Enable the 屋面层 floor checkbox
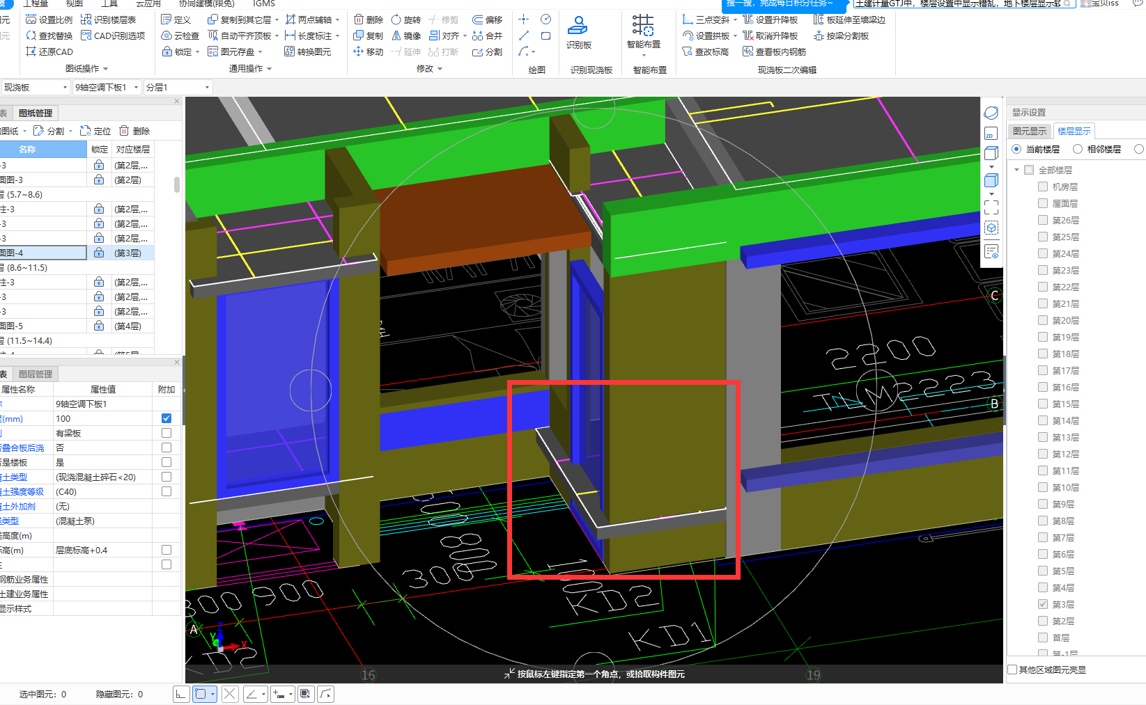 [x=1043, y=203]
